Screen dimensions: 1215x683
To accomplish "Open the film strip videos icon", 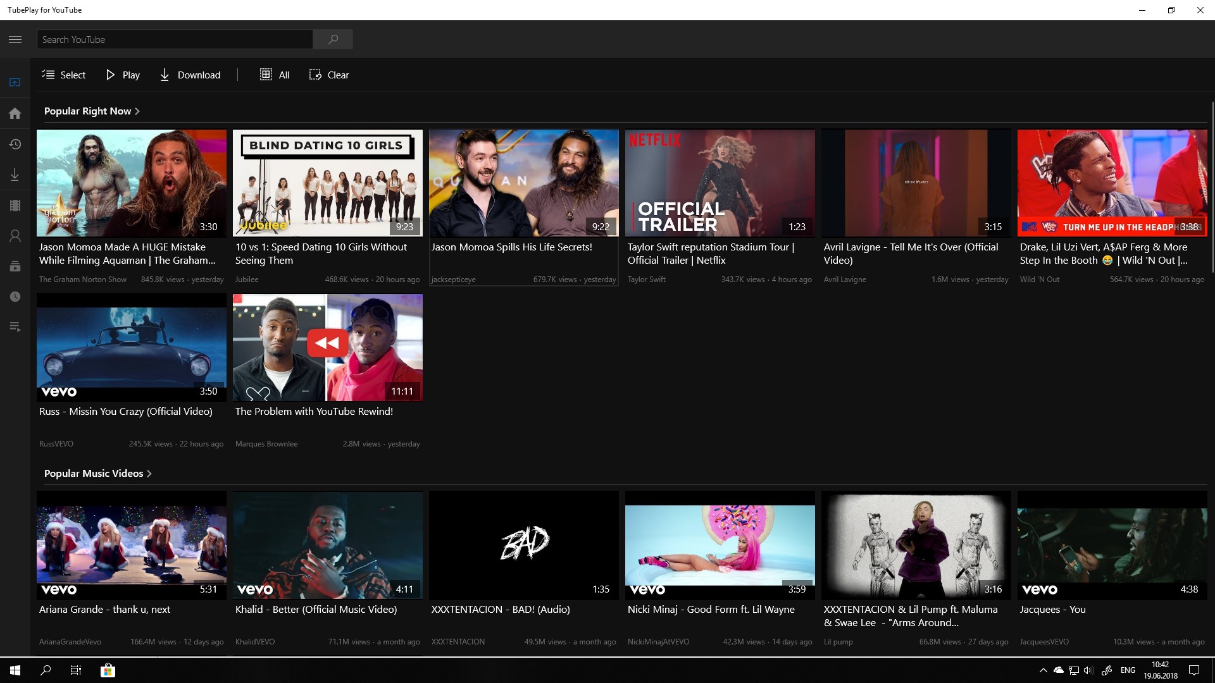I will (x=15, y=206).
